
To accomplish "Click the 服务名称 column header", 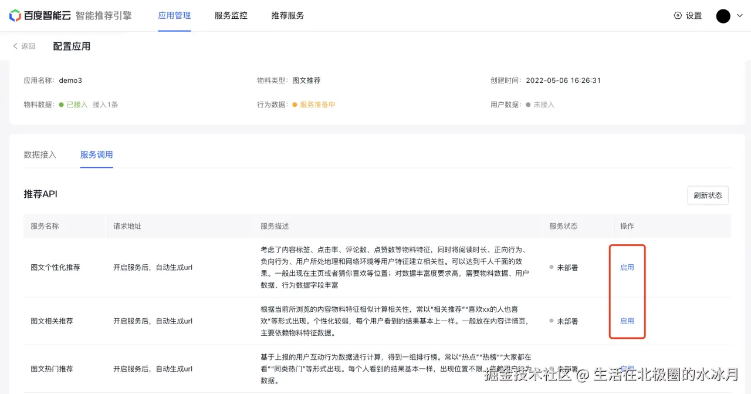I will pyautogui.click(x=45, y=226).
